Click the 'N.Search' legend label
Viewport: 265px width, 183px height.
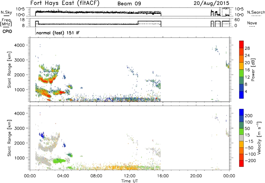pos(256,12)
